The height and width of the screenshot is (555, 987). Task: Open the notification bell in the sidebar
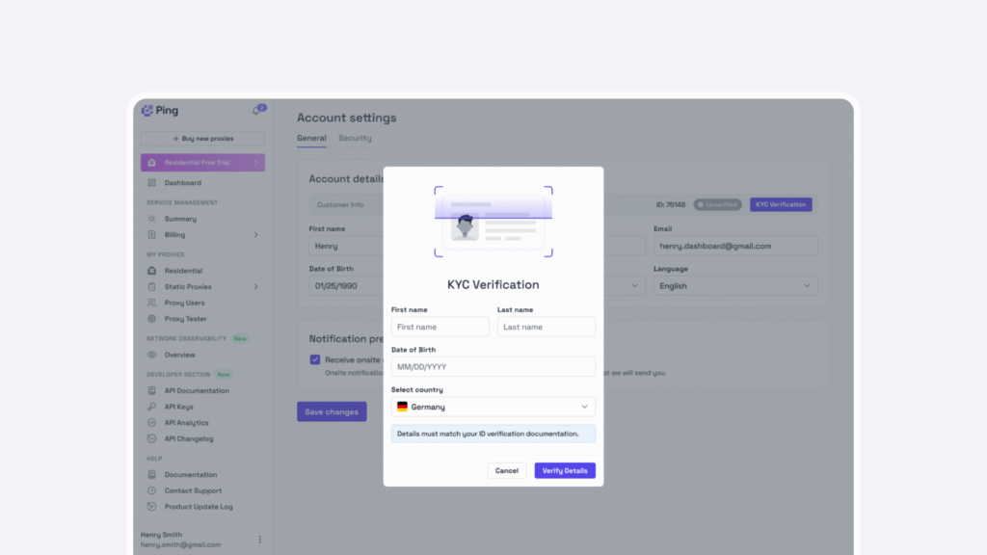pos(255,110)
